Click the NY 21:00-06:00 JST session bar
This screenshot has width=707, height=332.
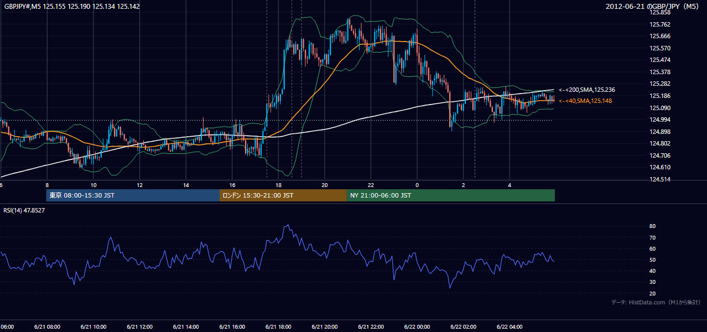[x=451, y=195]
